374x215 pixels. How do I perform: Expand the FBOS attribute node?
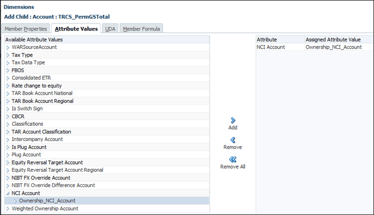[8, 71]
